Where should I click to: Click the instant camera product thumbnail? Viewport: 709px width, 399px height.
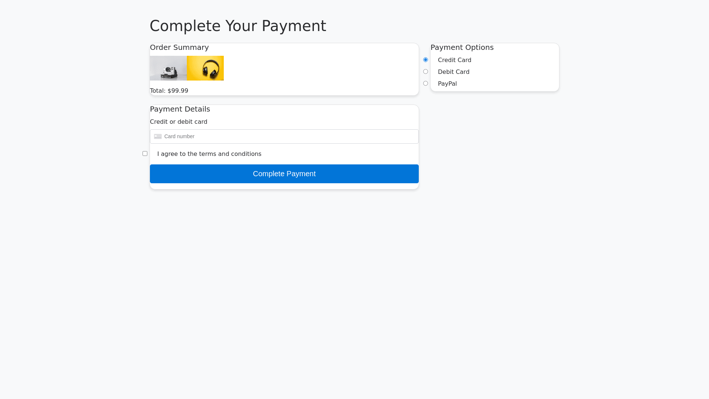click(168, 68)
